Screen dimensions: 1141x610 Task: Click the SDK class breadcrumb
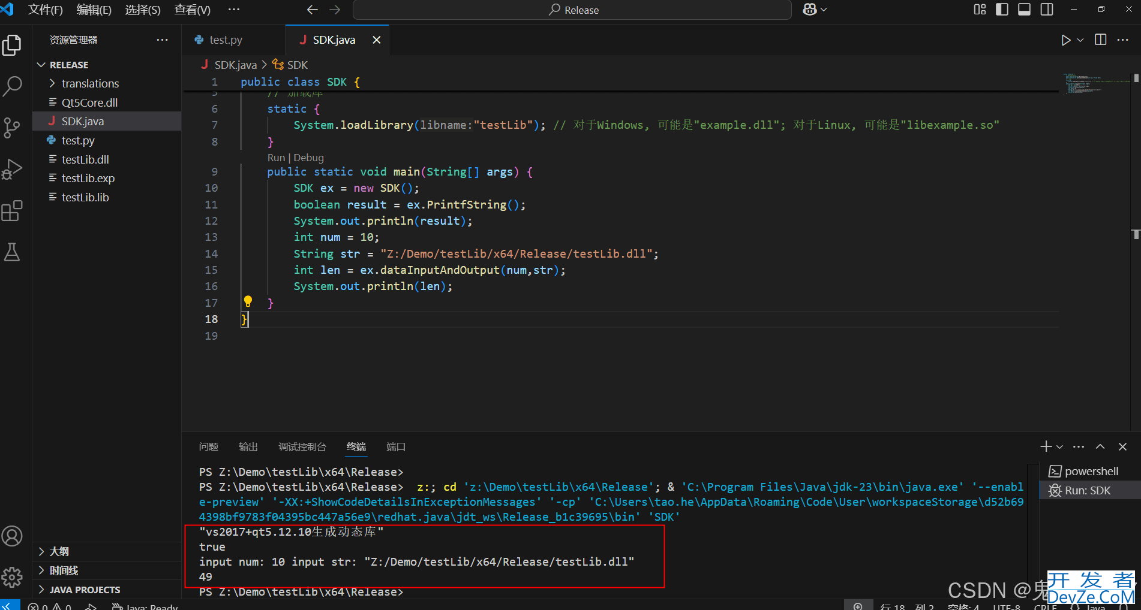297,65
